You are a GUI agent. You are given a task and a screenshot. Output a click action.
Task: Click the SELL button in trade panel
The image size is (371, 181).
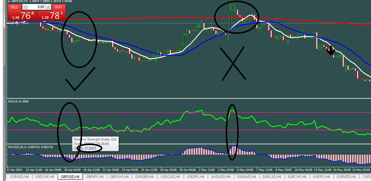coord(14,7)
